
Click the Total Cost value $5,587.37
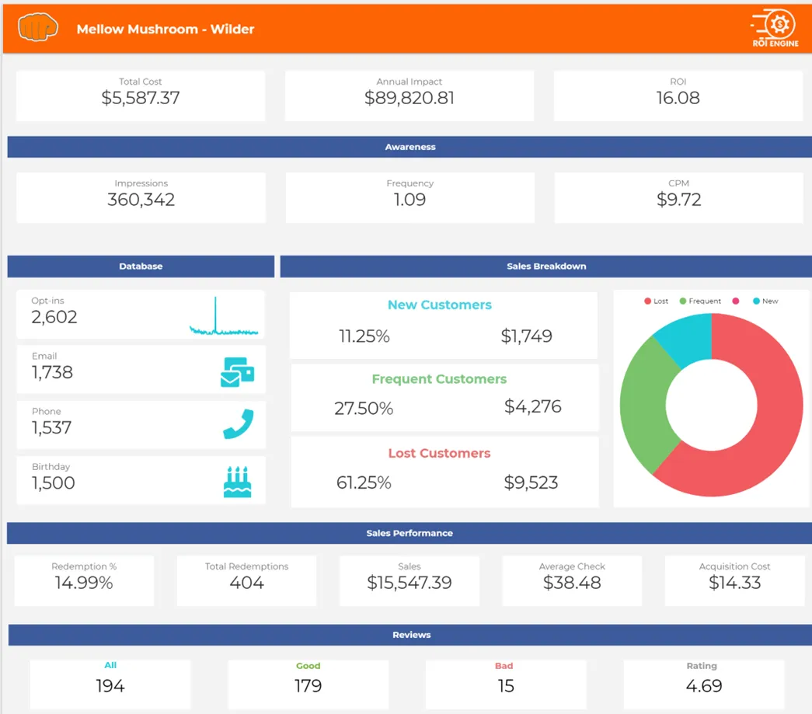pyautogui.click(x=141, y=98)
